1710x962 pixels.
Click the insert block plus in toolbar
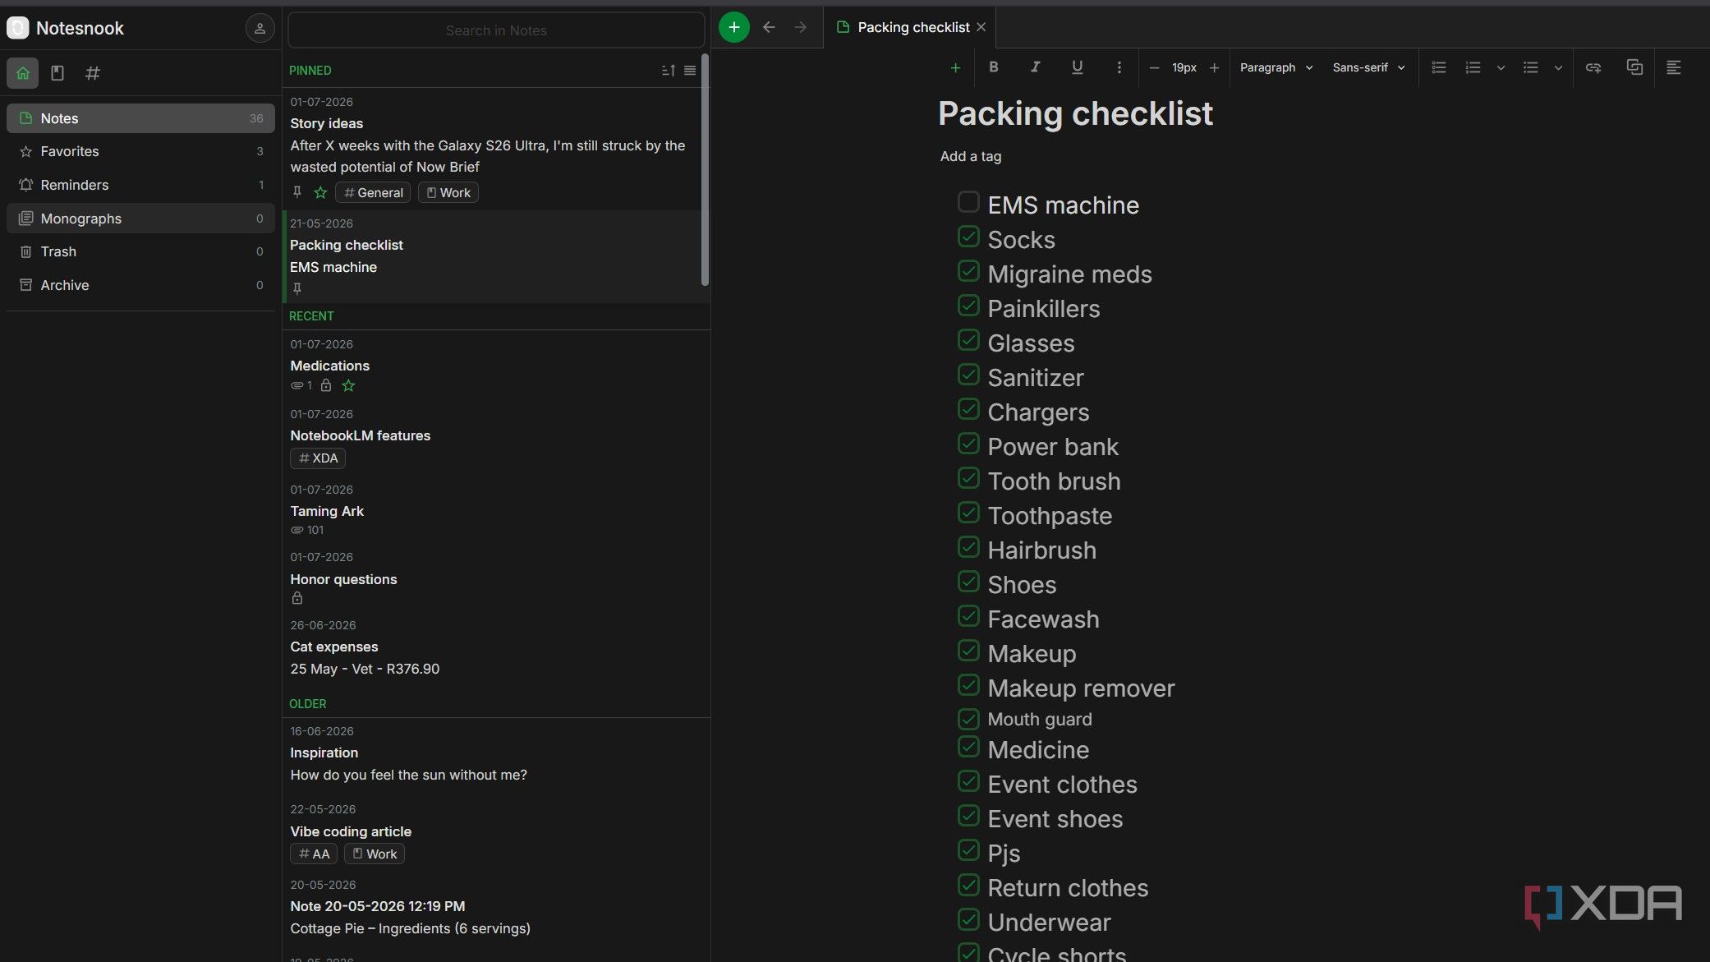955,67
